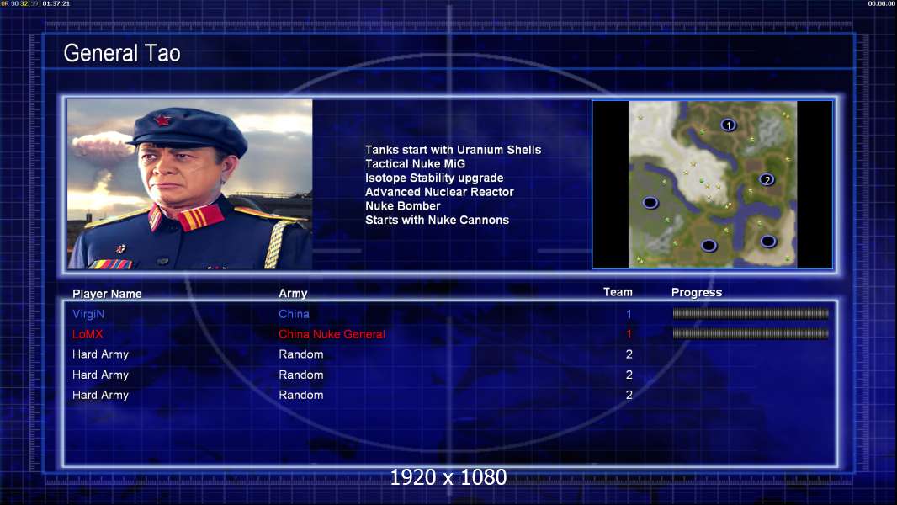The width and height of the screenshot is (897, 505).
Task: Click LoMX's loading progress bar
Action: pos(751,333)
